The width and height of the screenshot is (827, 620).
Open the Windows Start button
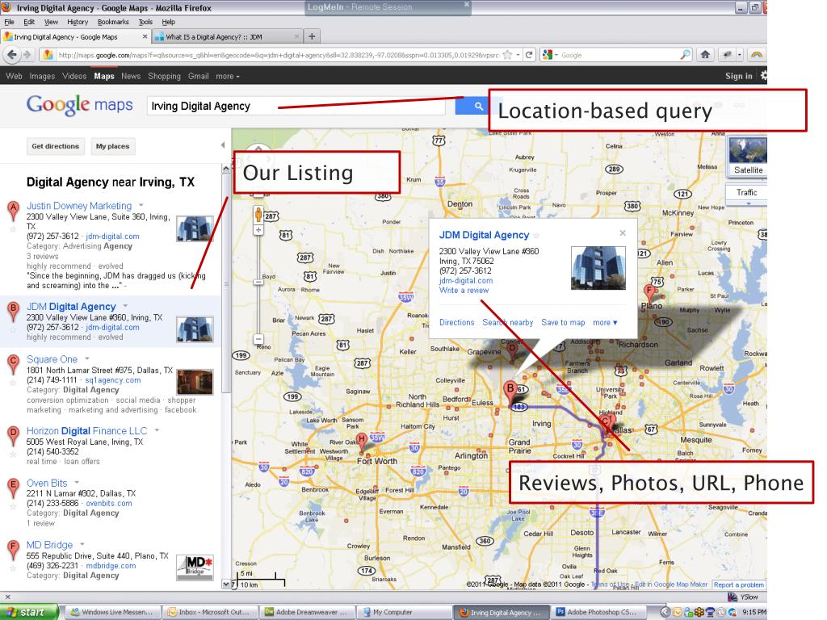coord(29,612)
